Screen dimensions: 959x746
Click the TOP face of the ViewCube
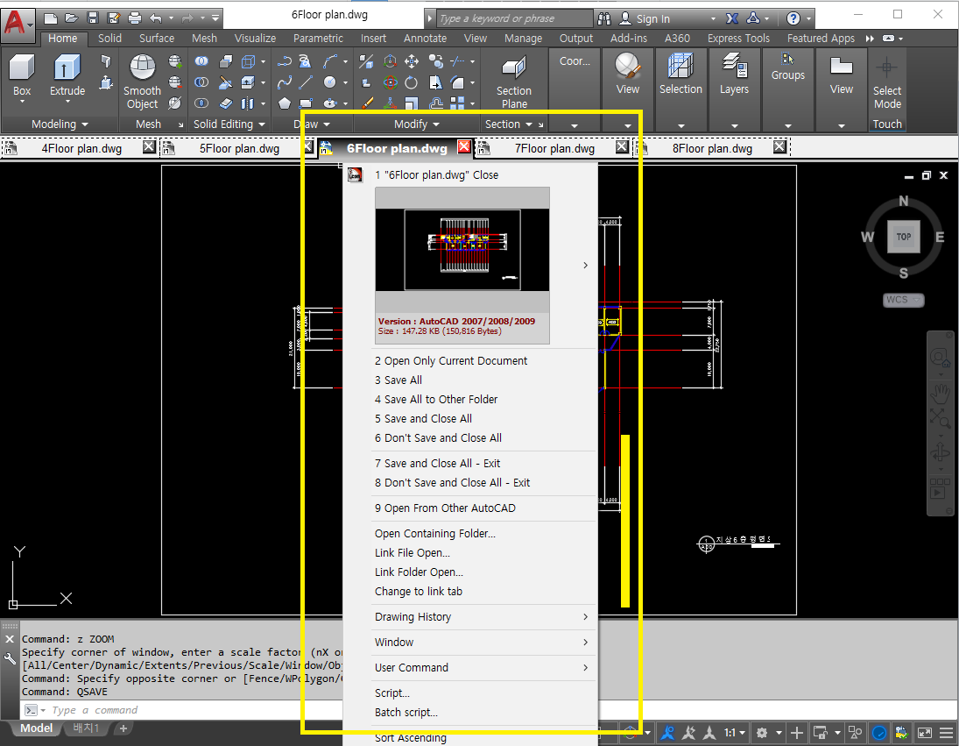coord(903,236)
